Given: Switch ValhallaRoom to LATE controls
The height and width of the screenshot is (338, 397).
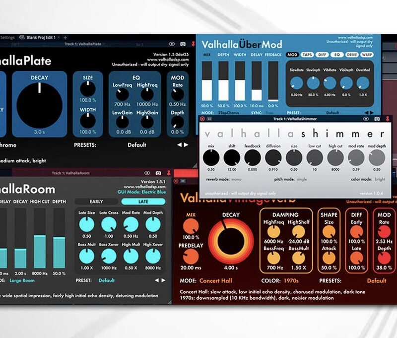Looking at the screenshot, I should [143, 202].
